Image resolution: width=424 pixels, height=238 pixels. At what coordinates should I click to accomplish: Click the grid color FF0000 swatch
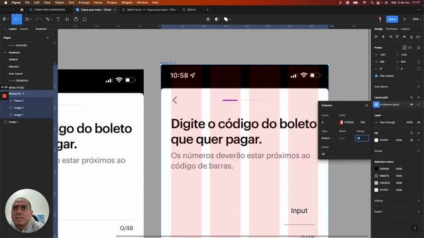click(341, 122)
